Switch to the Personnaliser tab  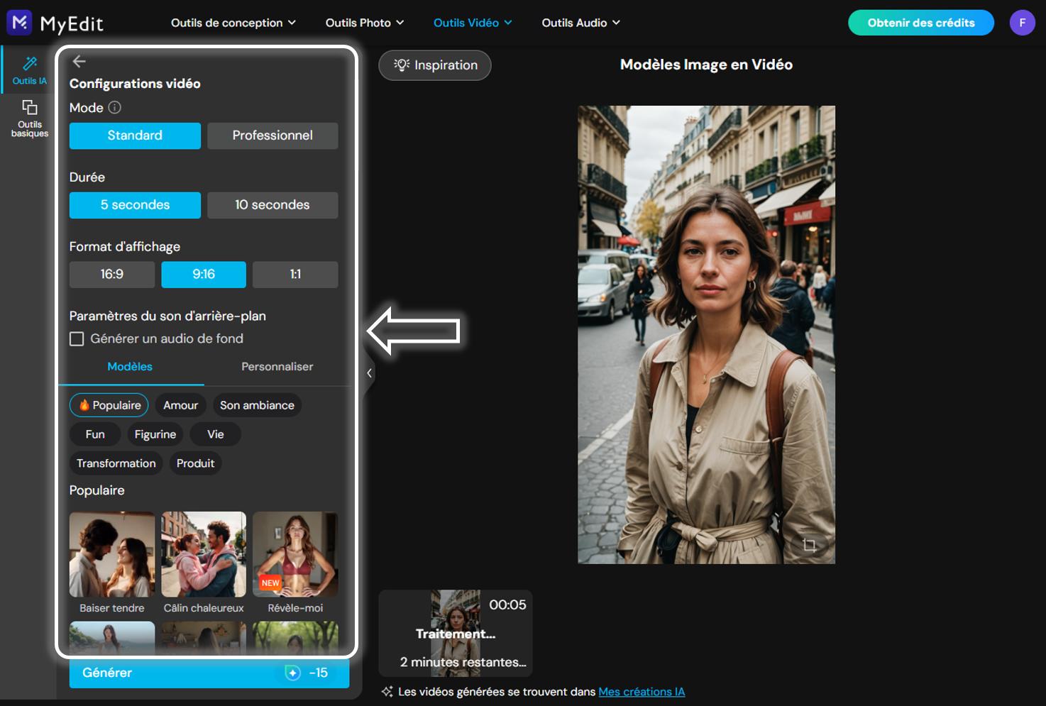coord(276,367)
